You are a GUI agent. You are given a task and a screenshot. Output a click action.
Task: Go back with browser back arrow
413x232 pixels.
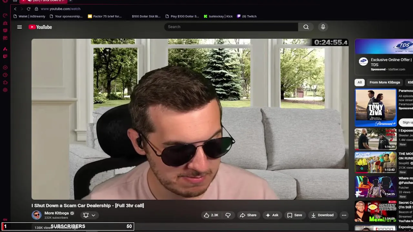15,9
